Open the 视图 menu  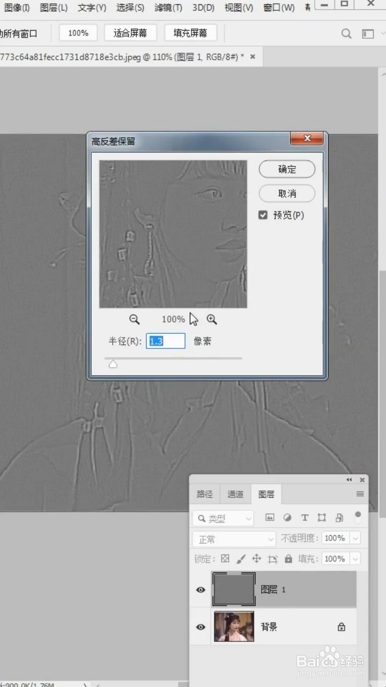tap(239, 8)
